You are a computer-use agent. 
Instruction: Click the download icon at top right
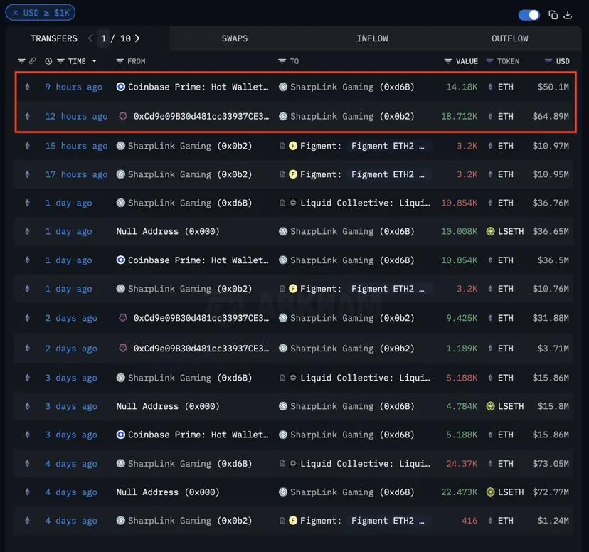click(x=568, y=15)
